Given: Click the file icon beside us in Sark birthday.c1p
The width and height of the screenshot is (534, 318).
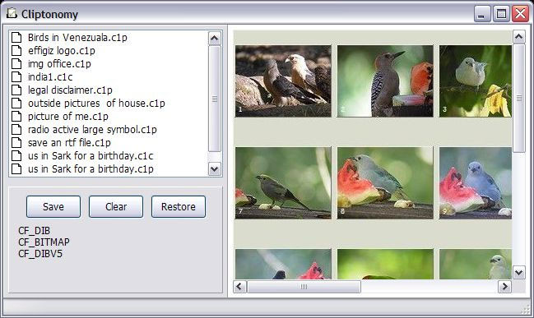Looking at the screenshot, I should pyautogui.click(x=16, y=168).
